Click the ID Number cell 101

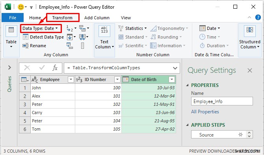coord(98,96)
